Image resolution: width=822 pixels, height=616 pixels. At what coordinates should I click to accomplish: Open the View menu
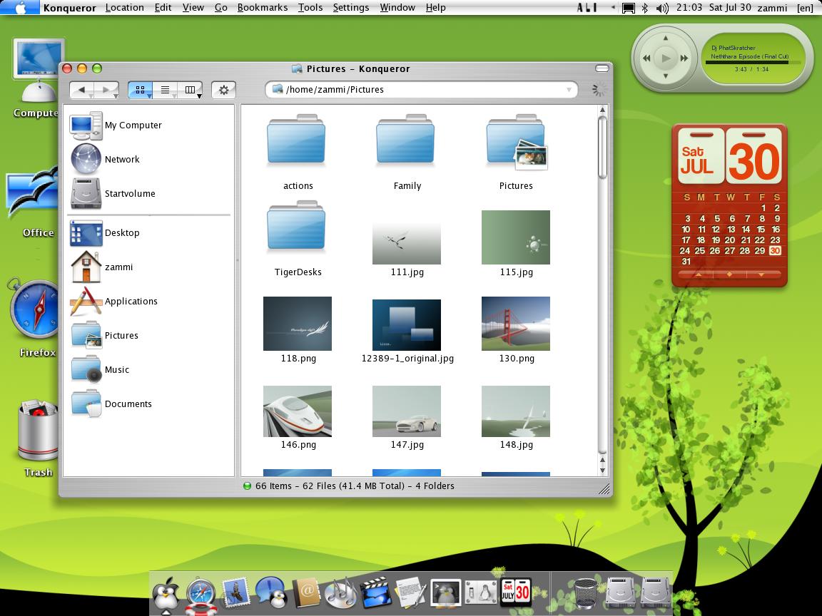click(x=193, y=7)
